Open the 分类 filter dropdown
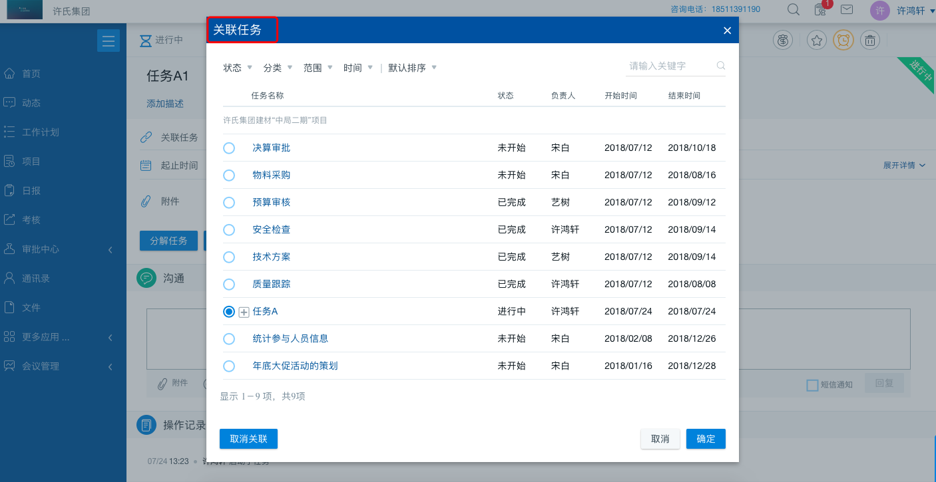The height and width of the screenshot is (482, 936). (278, 68)
